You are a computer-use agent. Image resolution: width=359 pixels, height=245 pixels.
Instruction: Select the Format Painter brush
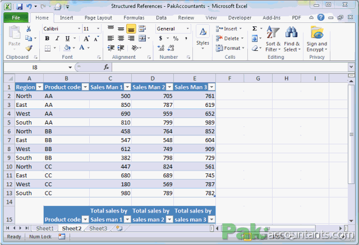[x=29, y=48]
